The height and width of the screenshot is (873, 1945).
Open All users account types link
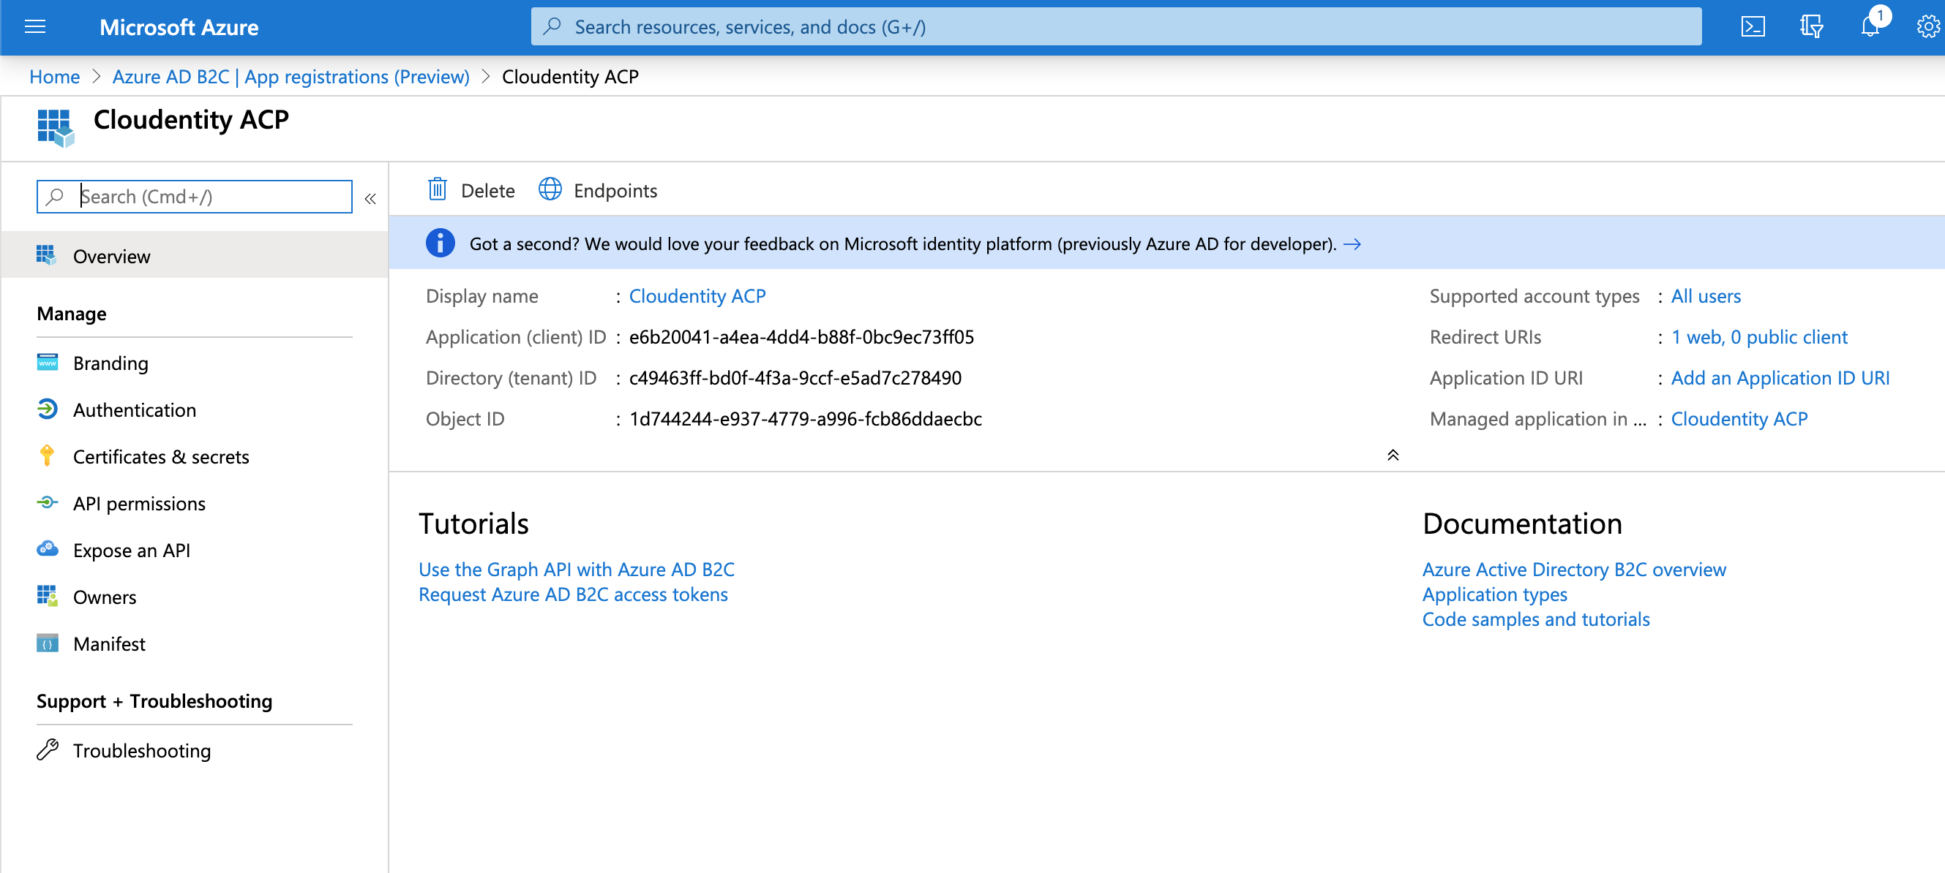[1706, 296]
